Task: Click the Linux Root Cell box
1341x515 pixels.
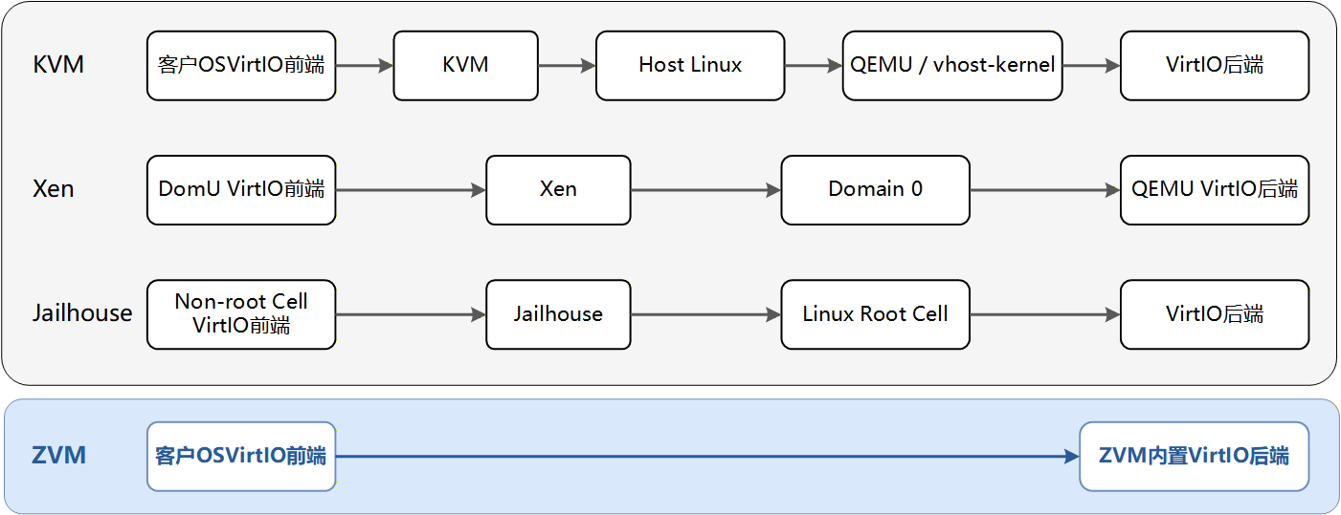Action: point(875,314)
